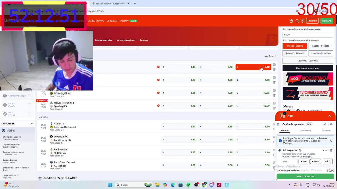The height and width of the screenshot is (189, 337).
Task: Share the betting coupon
Action: (x=324, y=124)
